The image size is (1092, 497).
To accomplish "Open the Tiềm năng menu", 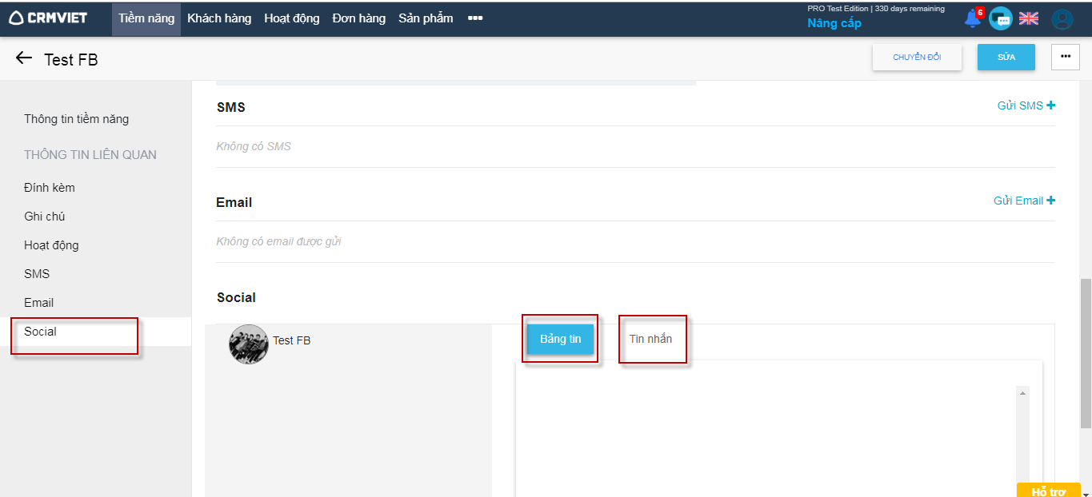I will pyautogui.click(x=146, y=18).
